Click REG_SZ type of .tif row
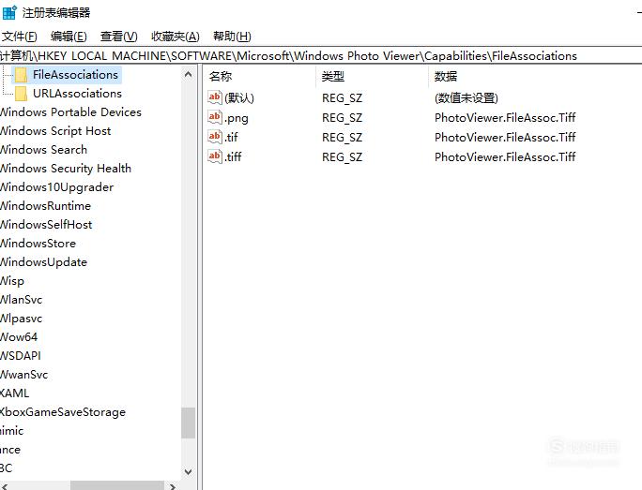 (343, 138)
